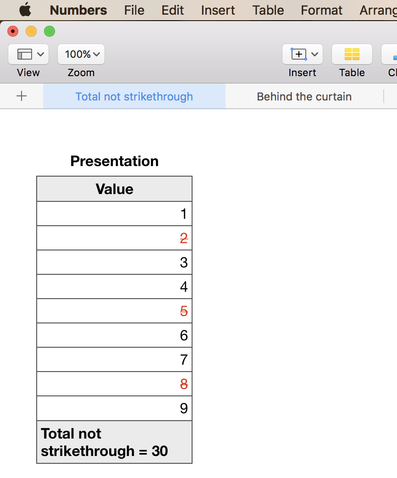The height and width of the screenshot is (478, 397).
Task: Select the Presentation table title
Action: 115,161
